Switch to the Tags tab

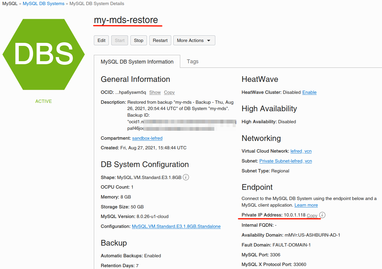tap(192, 61)
